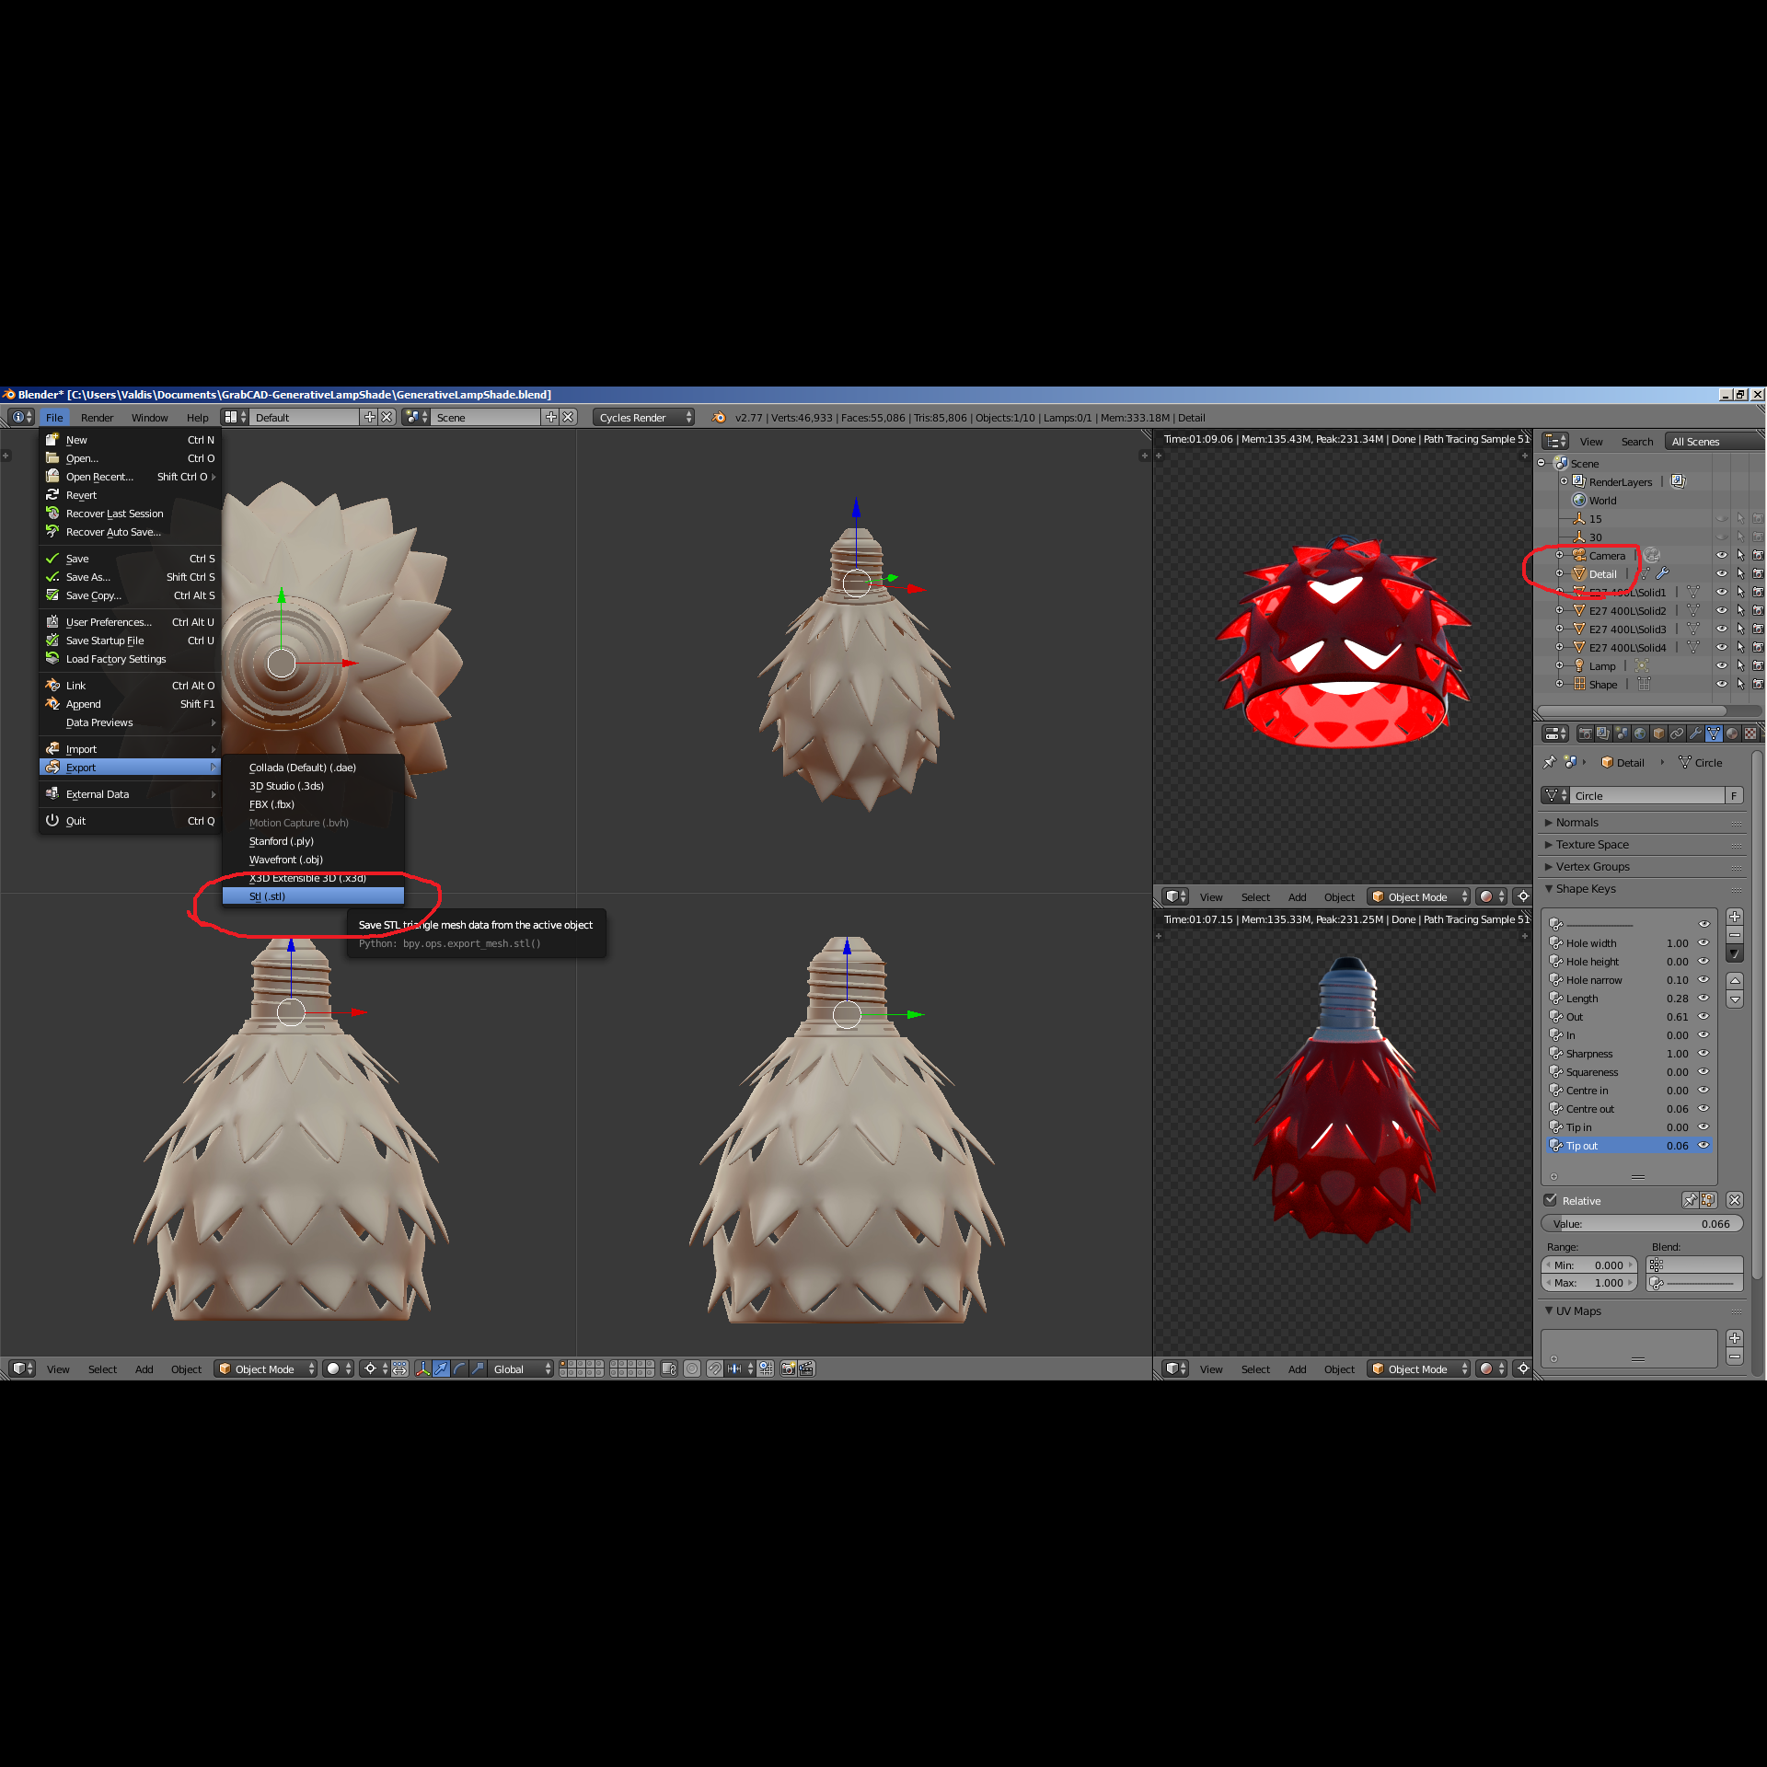Click the snap magnet icon
Image resolution: width=1767 pixels, height=1767 pixels.
tap(715, 1369)
